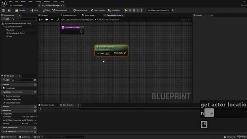Click the Browse to asset icon
This screenshot has width=247, height=139.
(x=9, y=10)
